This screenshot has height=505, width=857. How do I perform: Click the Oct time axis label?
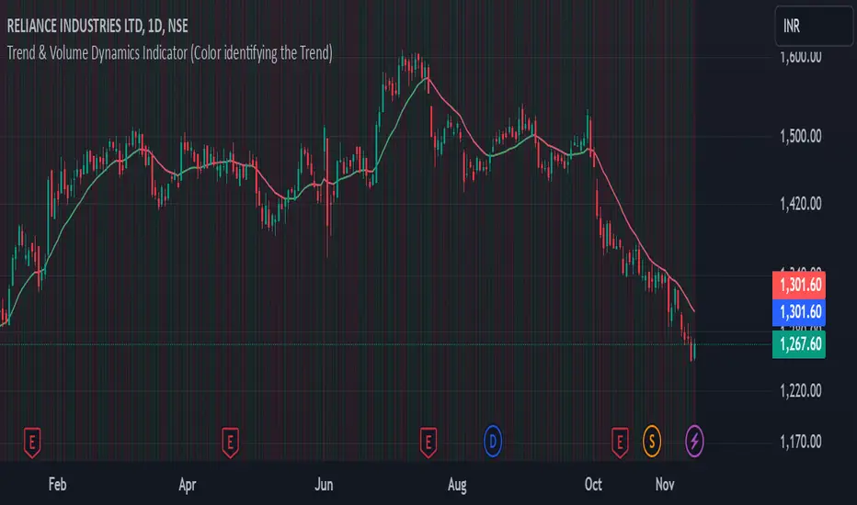tap(593, 484)
